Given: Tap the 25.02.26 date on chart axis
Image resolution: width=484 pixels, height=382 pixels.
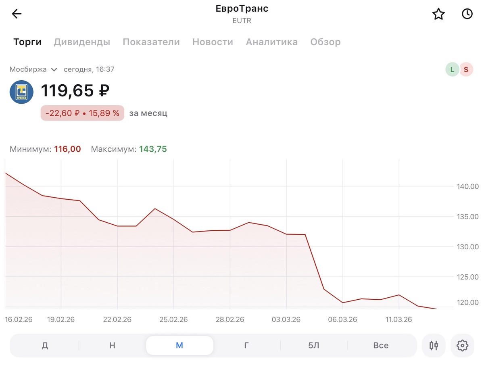Looking at the screenshot, I should point(173,319).
